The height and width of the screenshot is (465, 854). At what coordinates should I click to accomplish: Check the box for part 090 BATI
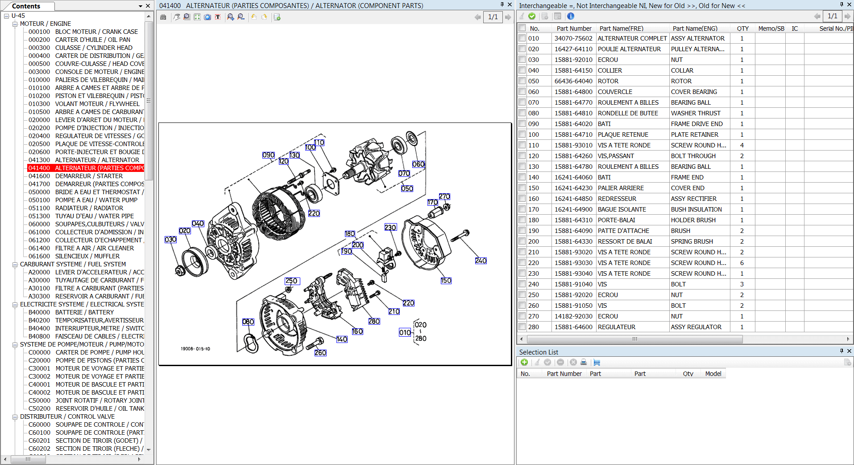[522, 124]
